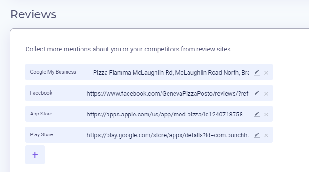Select the App Store row label
This screenshot has height=172, width=309.
tap(41, 114)
